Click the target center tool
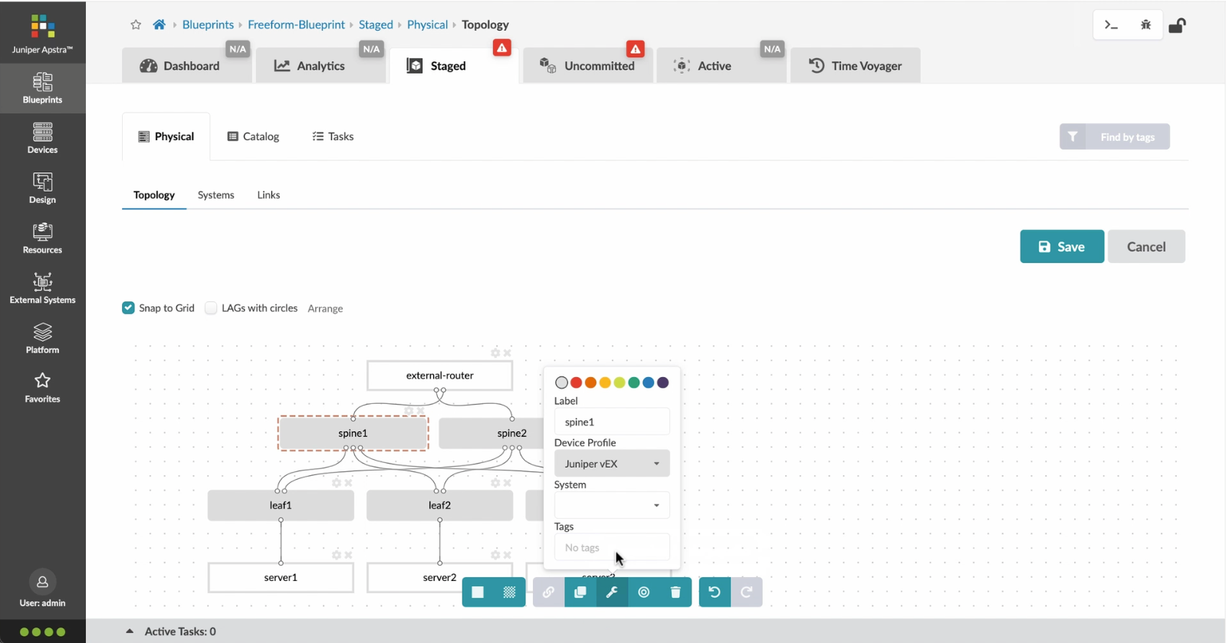Screen dimensions: 1226x643 tap(644, 592)
